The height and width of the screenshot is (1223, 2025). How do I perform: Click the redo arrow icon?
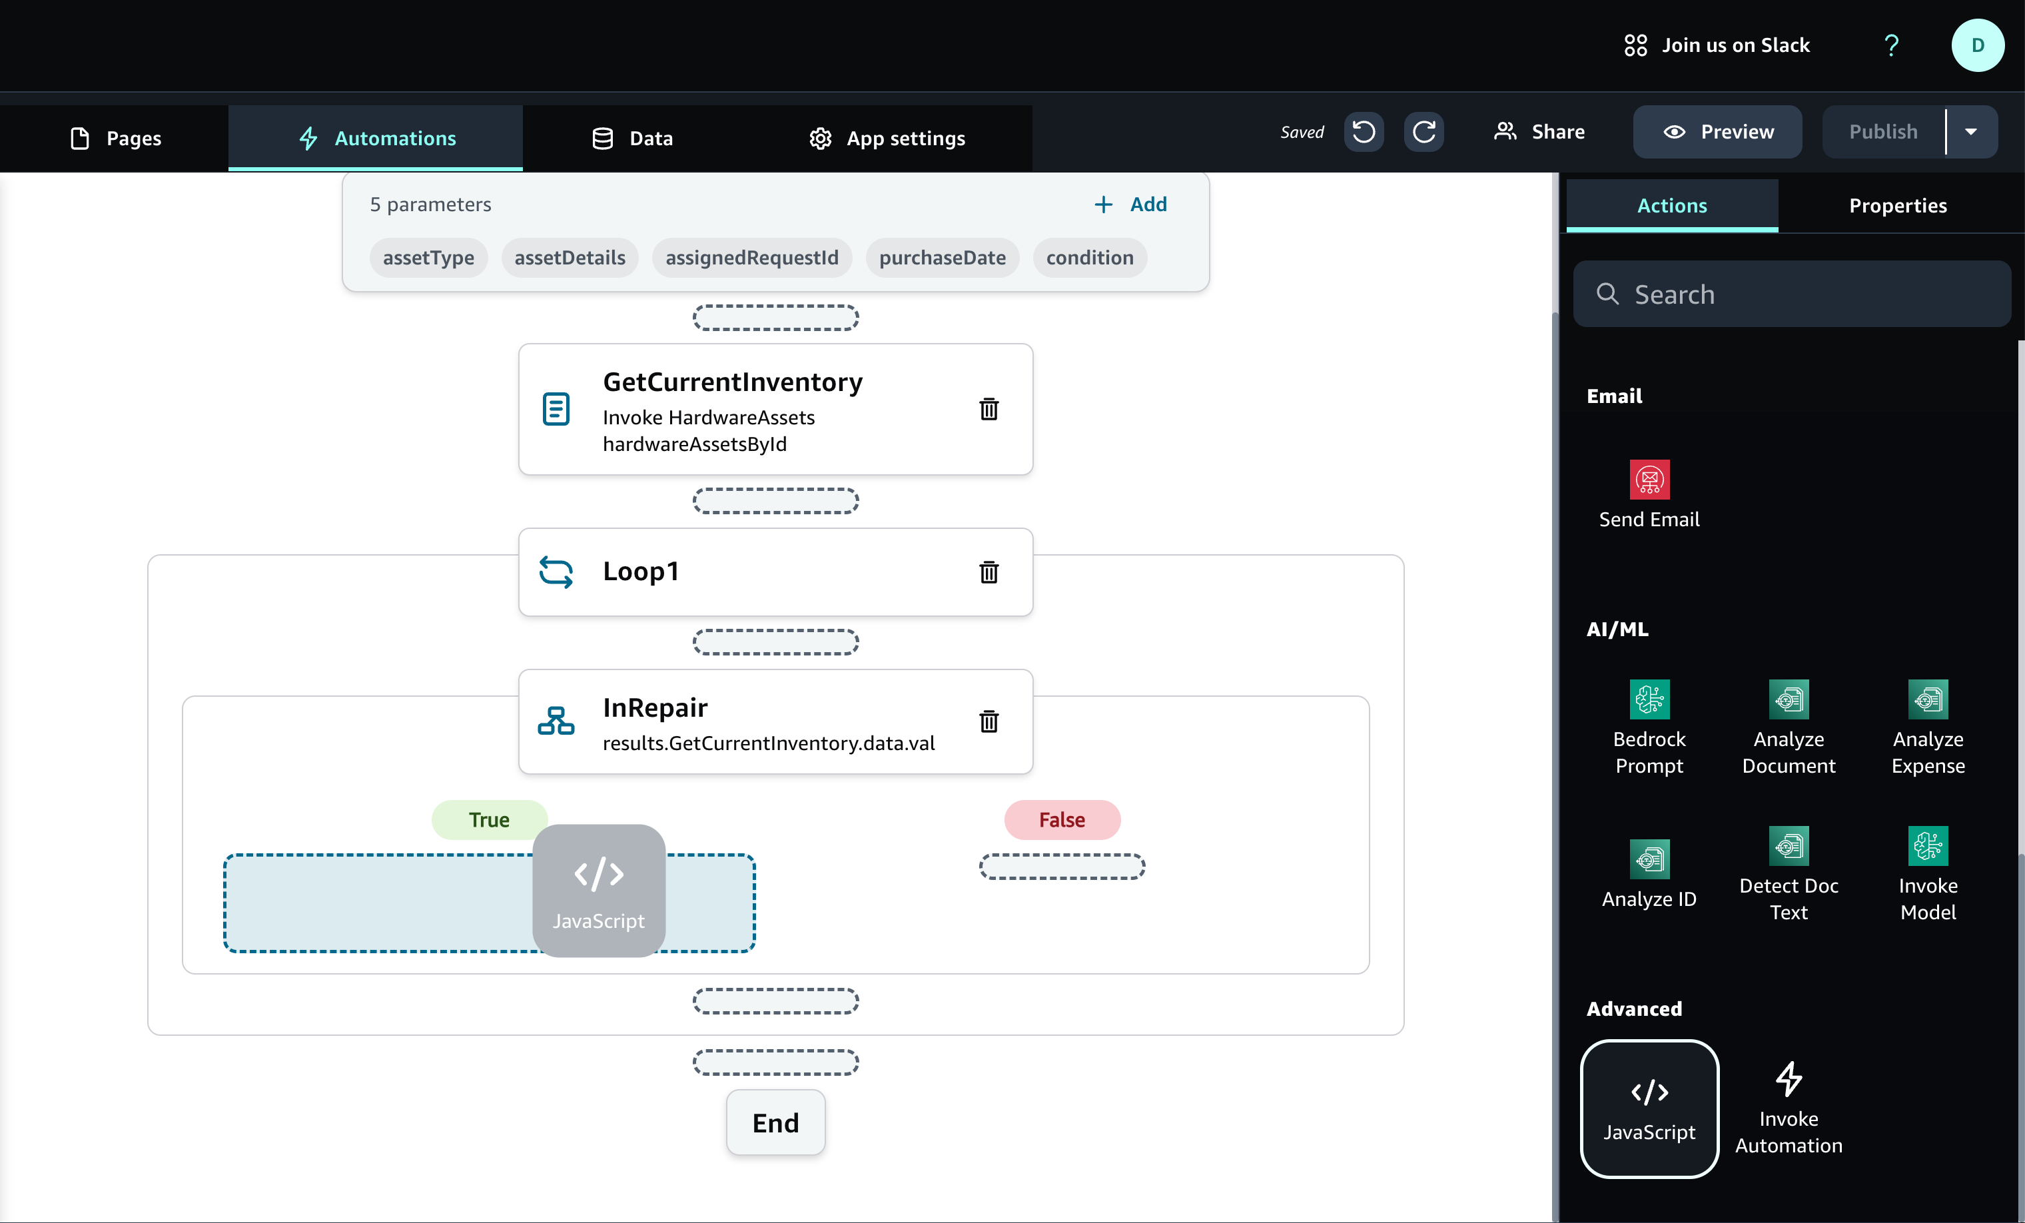(x=1424, y=131)
